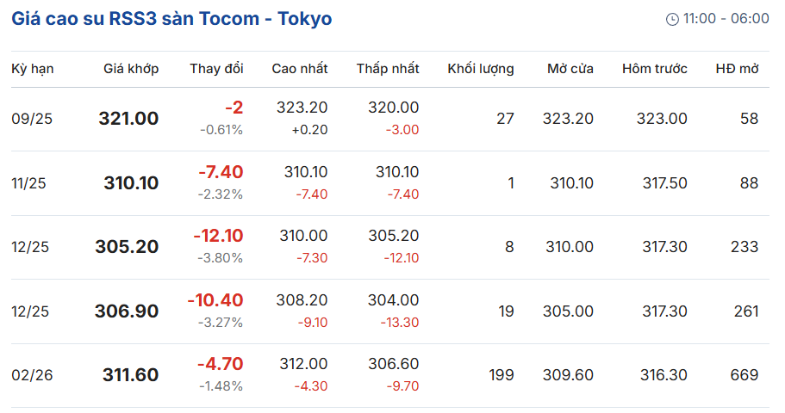The image size is (785, 413).
Task: Select the Giá khớp column header
Action: [x=131, y=69]
